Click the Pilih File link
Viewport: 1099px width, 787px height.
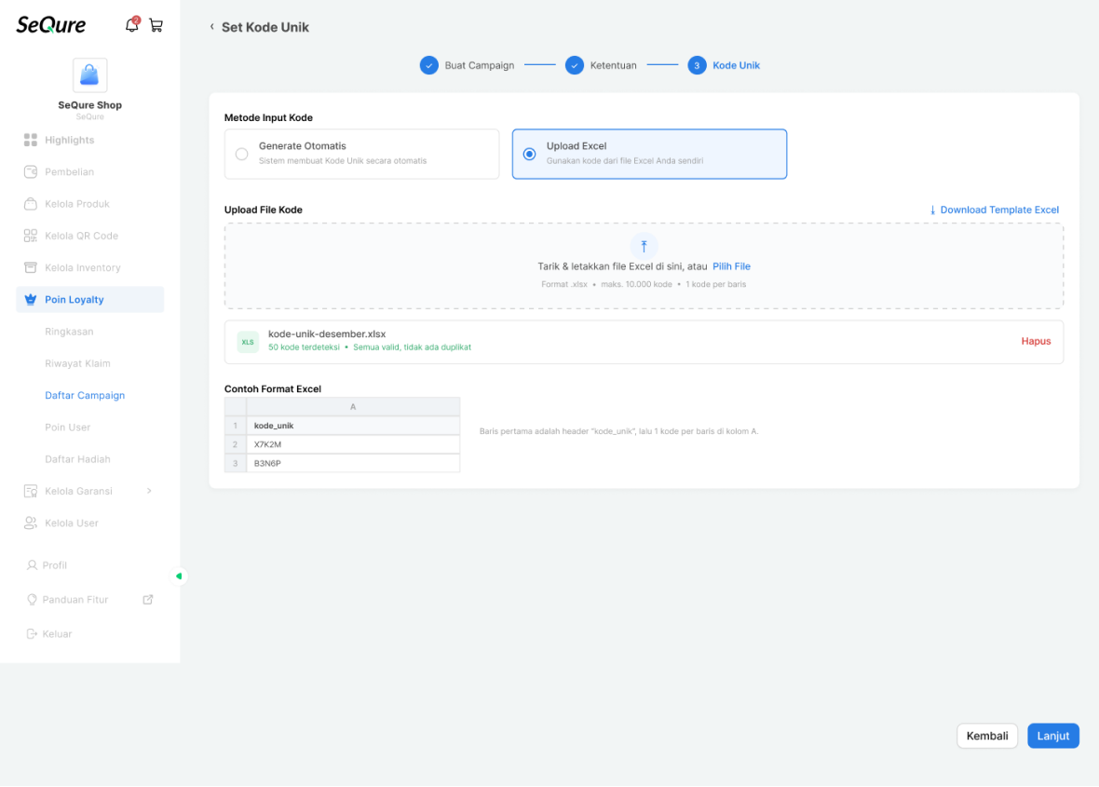(731, 266)
